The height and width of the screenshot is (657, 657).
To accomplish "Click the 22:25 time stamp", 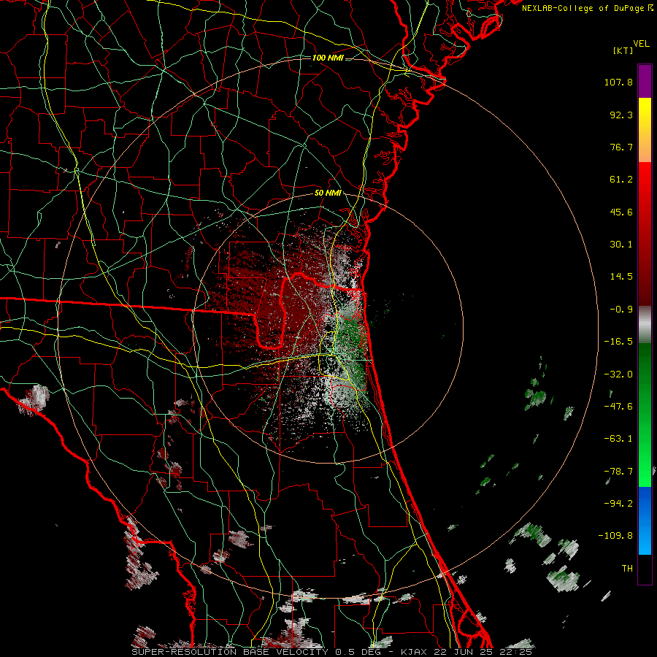I will [516, 652].
